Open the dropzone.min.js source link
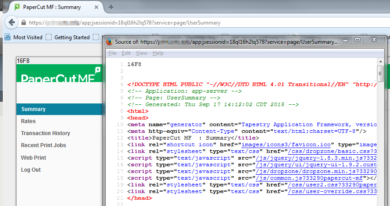Image resolution: width=390 pixels, height=206 pixels. [x=316, y=172]
